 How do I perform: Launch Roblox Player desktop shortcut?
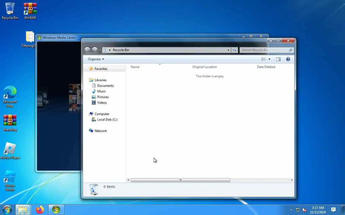pyautogui.click(x=10, y=151)
